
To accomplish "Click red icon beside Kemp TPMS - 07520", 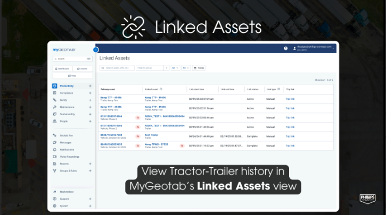I will pos(182,146).
